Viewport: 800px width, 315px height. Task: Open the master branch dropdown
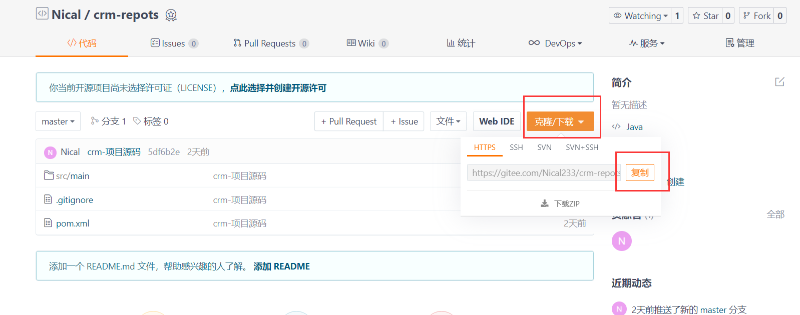coord(58,121)
